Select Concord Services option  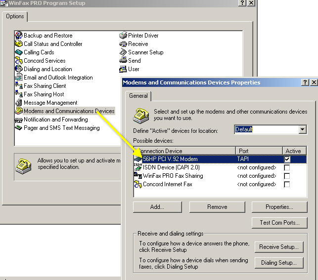pos(45,61)
